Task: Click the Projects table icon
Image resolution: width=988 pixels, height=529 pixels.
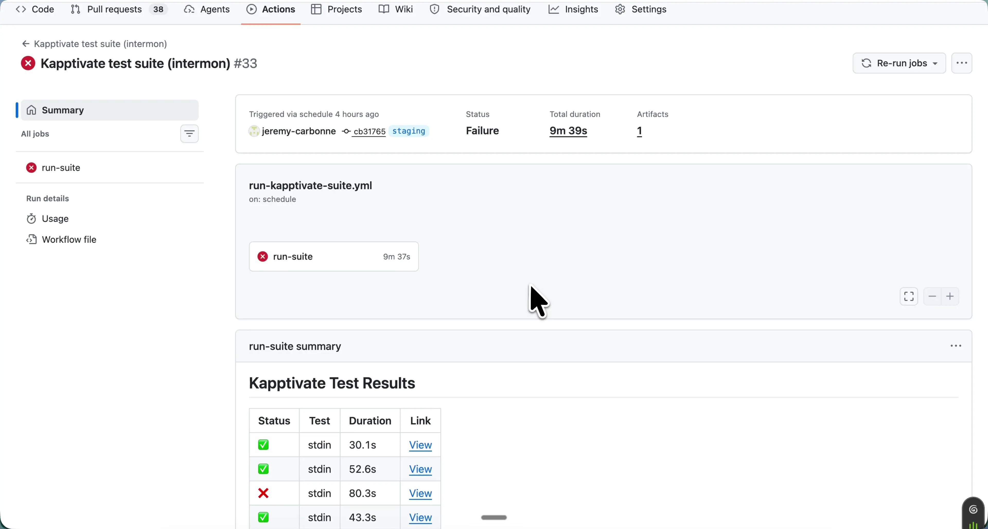Action: [x=316, y=9]
